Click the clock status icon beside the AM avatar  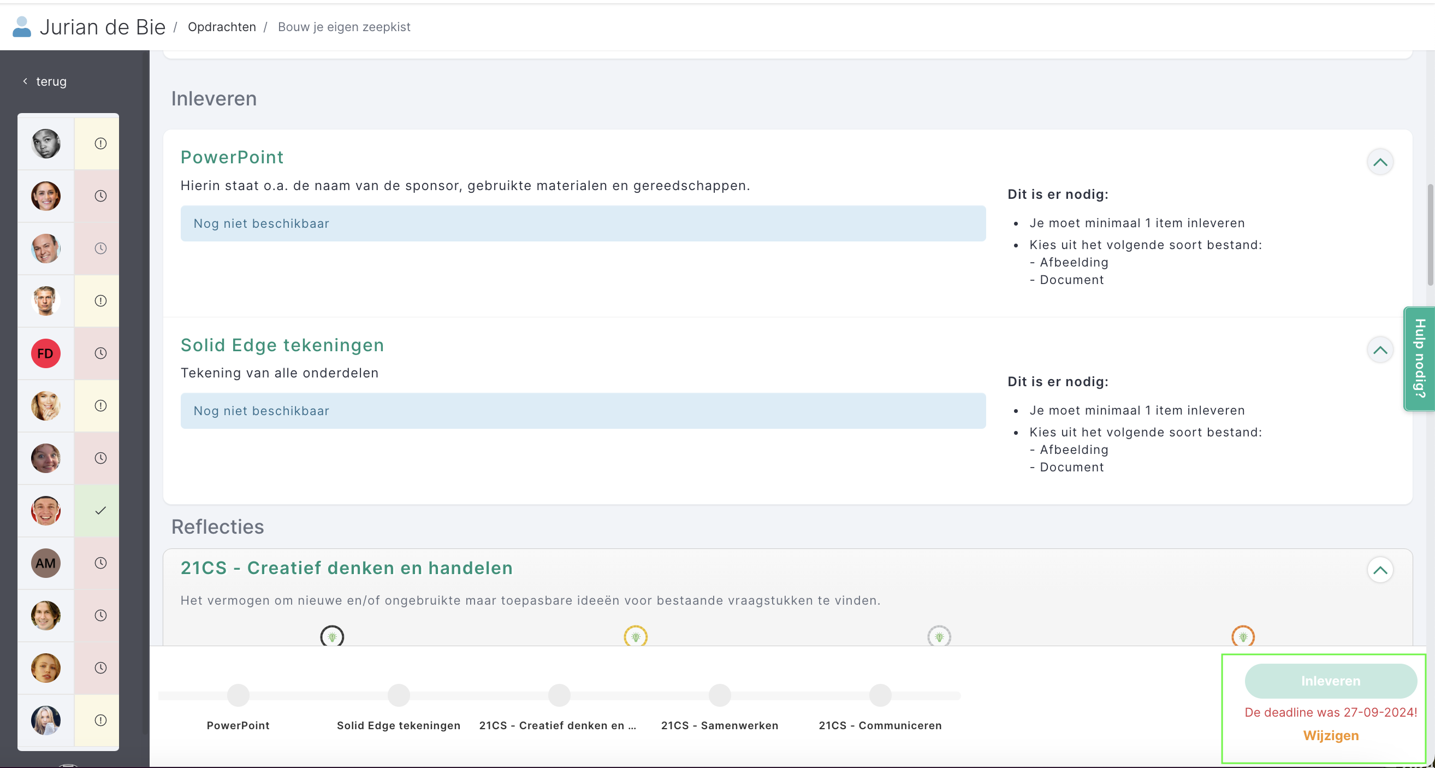pos(100,563)
